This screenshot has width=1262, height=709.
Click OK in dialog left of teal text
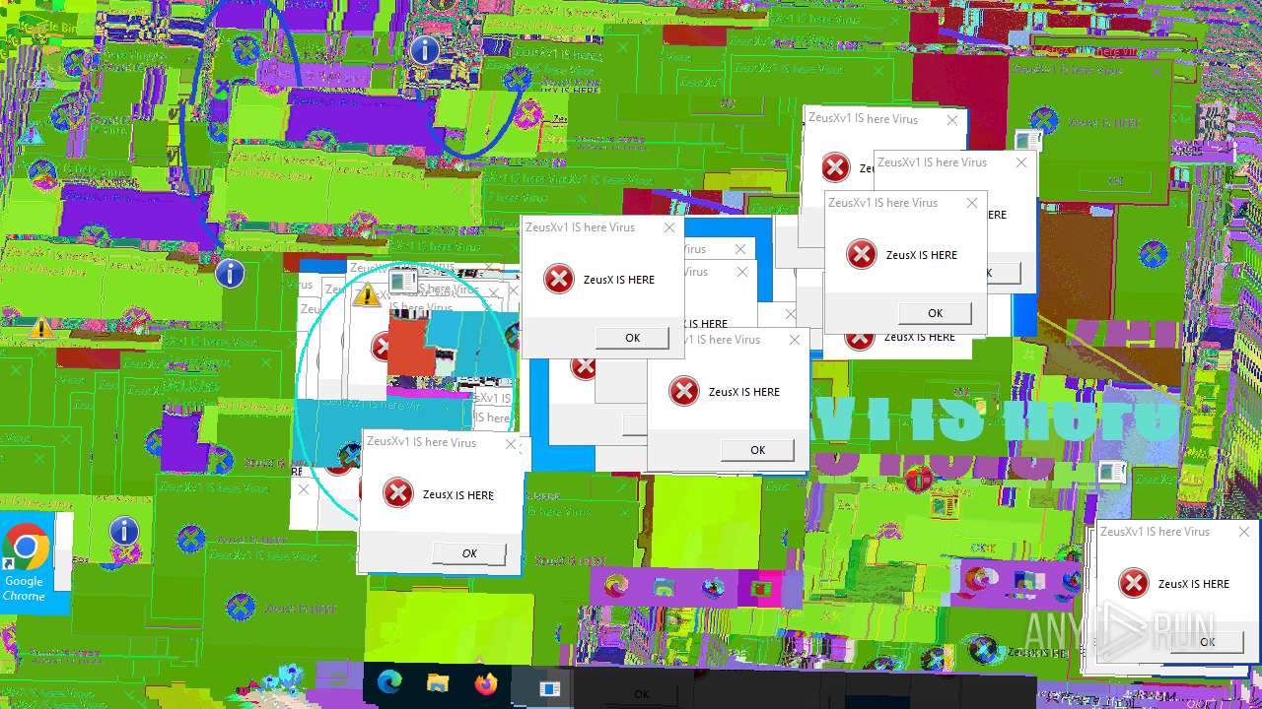pos(757,450)
